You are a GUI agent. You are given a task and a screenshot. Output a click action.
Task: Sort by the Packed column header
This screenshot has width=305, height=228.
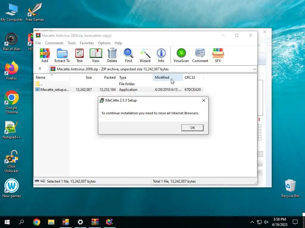tap(105, 77)
